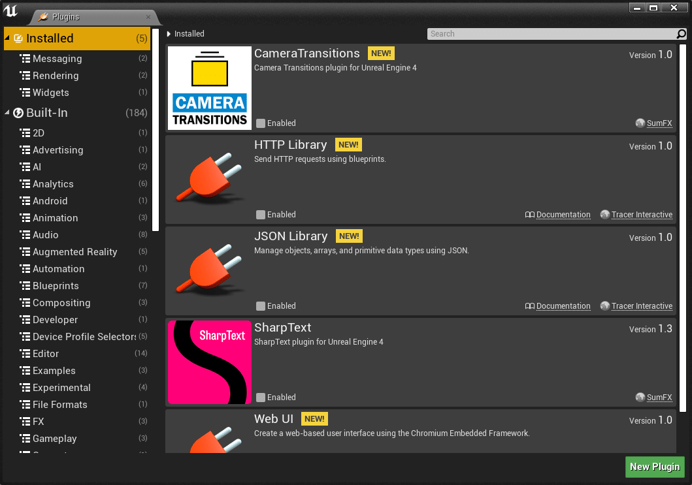Collapse the Installed section
The image size is (692, 485).
point(6,38)
